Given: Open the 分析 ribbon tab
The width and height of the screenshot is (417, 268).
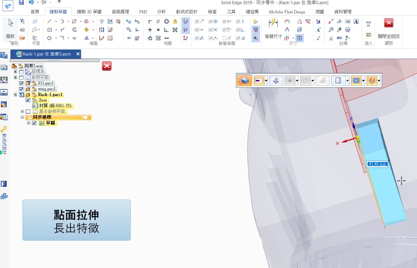Looking at the screenshot, I should pos(161,12).
